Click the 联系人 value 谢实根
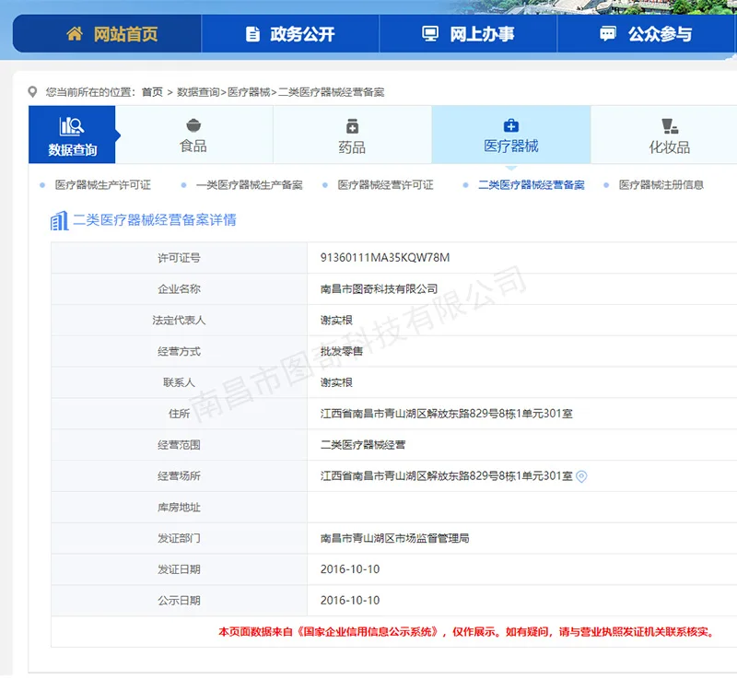Image resolution: width=737 pixels, height=691 pixels. tap(336, 382)
